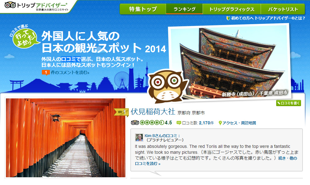
Task: Open the 伏見稲荷大社 title link
Action: [x=153, y=111]
